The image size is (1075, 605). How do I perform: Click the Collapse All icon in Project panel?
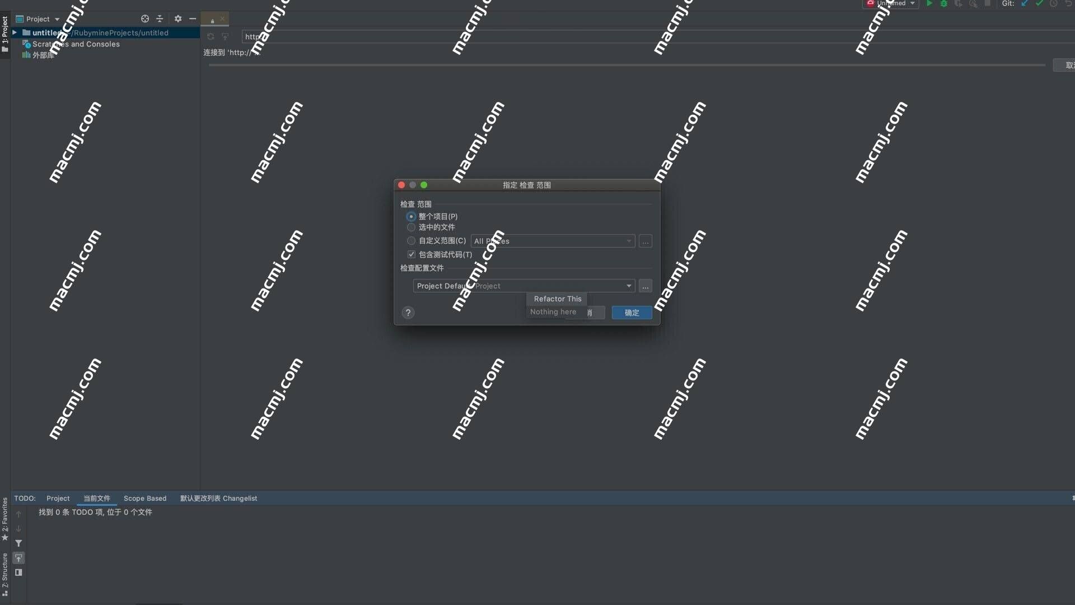tap(160, 18)
